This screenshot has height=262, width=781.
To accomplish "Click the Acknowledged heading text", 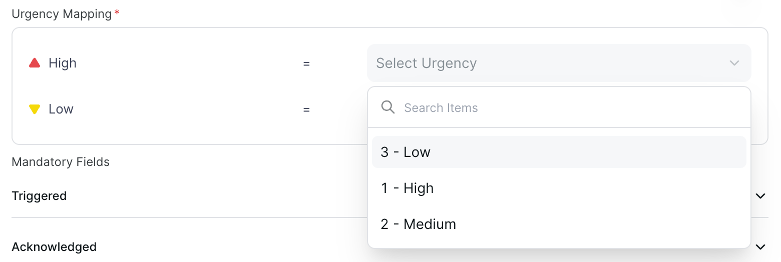I will pos(54,247).
